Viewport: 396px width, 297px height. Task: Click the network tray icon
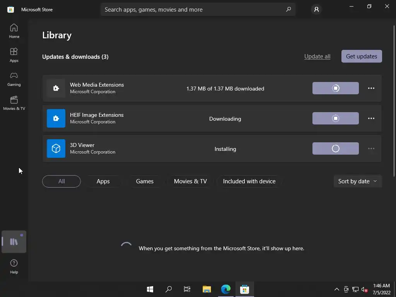tap(355, 289)
